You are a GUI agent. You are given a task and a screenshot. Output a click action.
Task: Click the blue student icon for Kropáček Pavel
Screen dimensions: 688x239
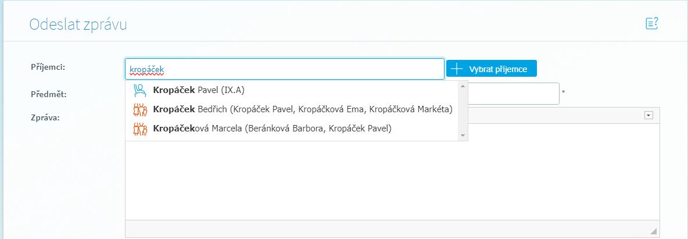point(139,90)
